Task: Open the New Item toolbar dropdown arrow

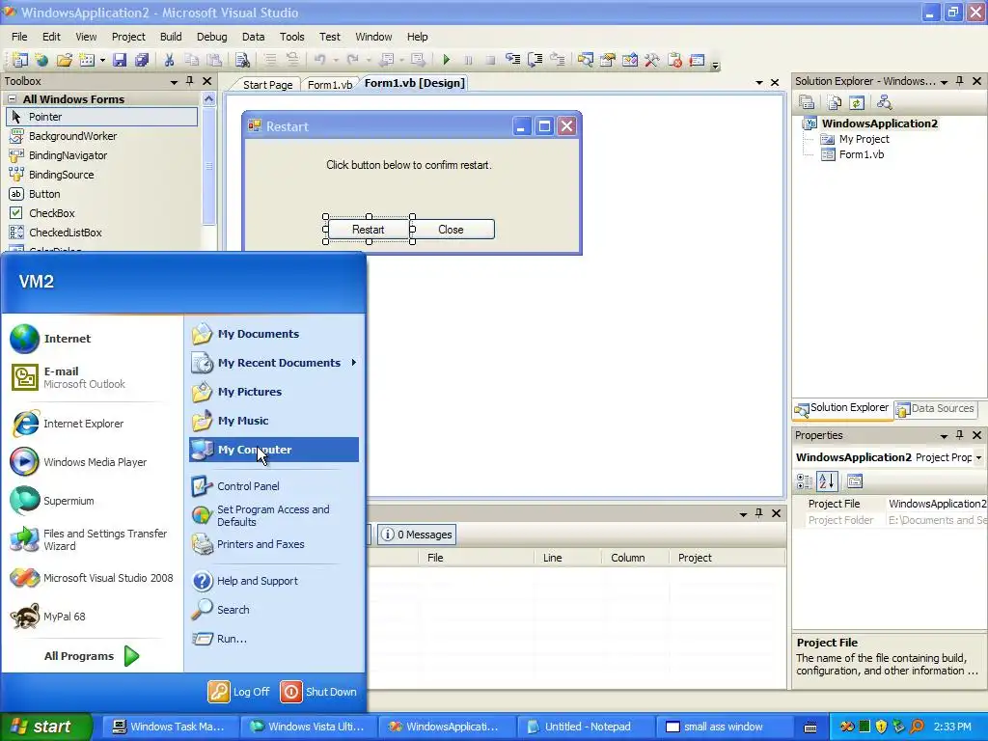Action: click(102, 61)
